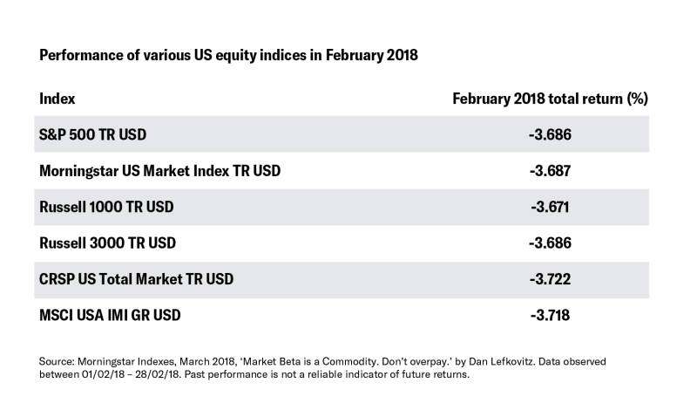Click the -3.687 return value
This screenshot has height=417, width=697.
[550, 171]
